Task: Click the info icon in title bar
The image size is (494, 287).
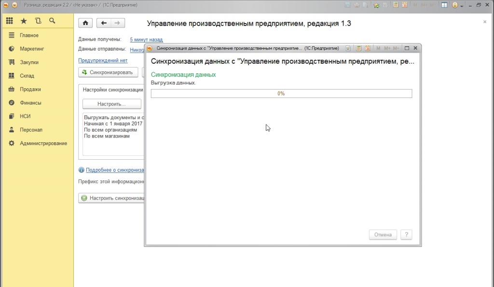Action: coord(454,5)
